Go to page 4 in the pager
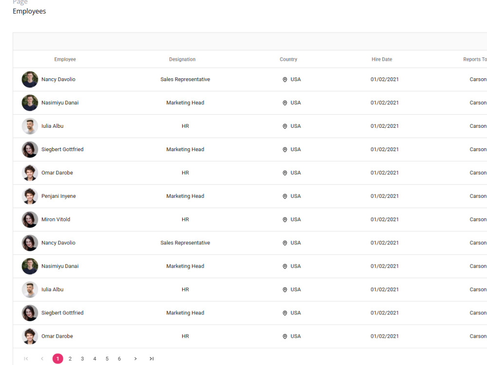Image resolution: width=487 pixels, height=365 pixels. [95, 359]
